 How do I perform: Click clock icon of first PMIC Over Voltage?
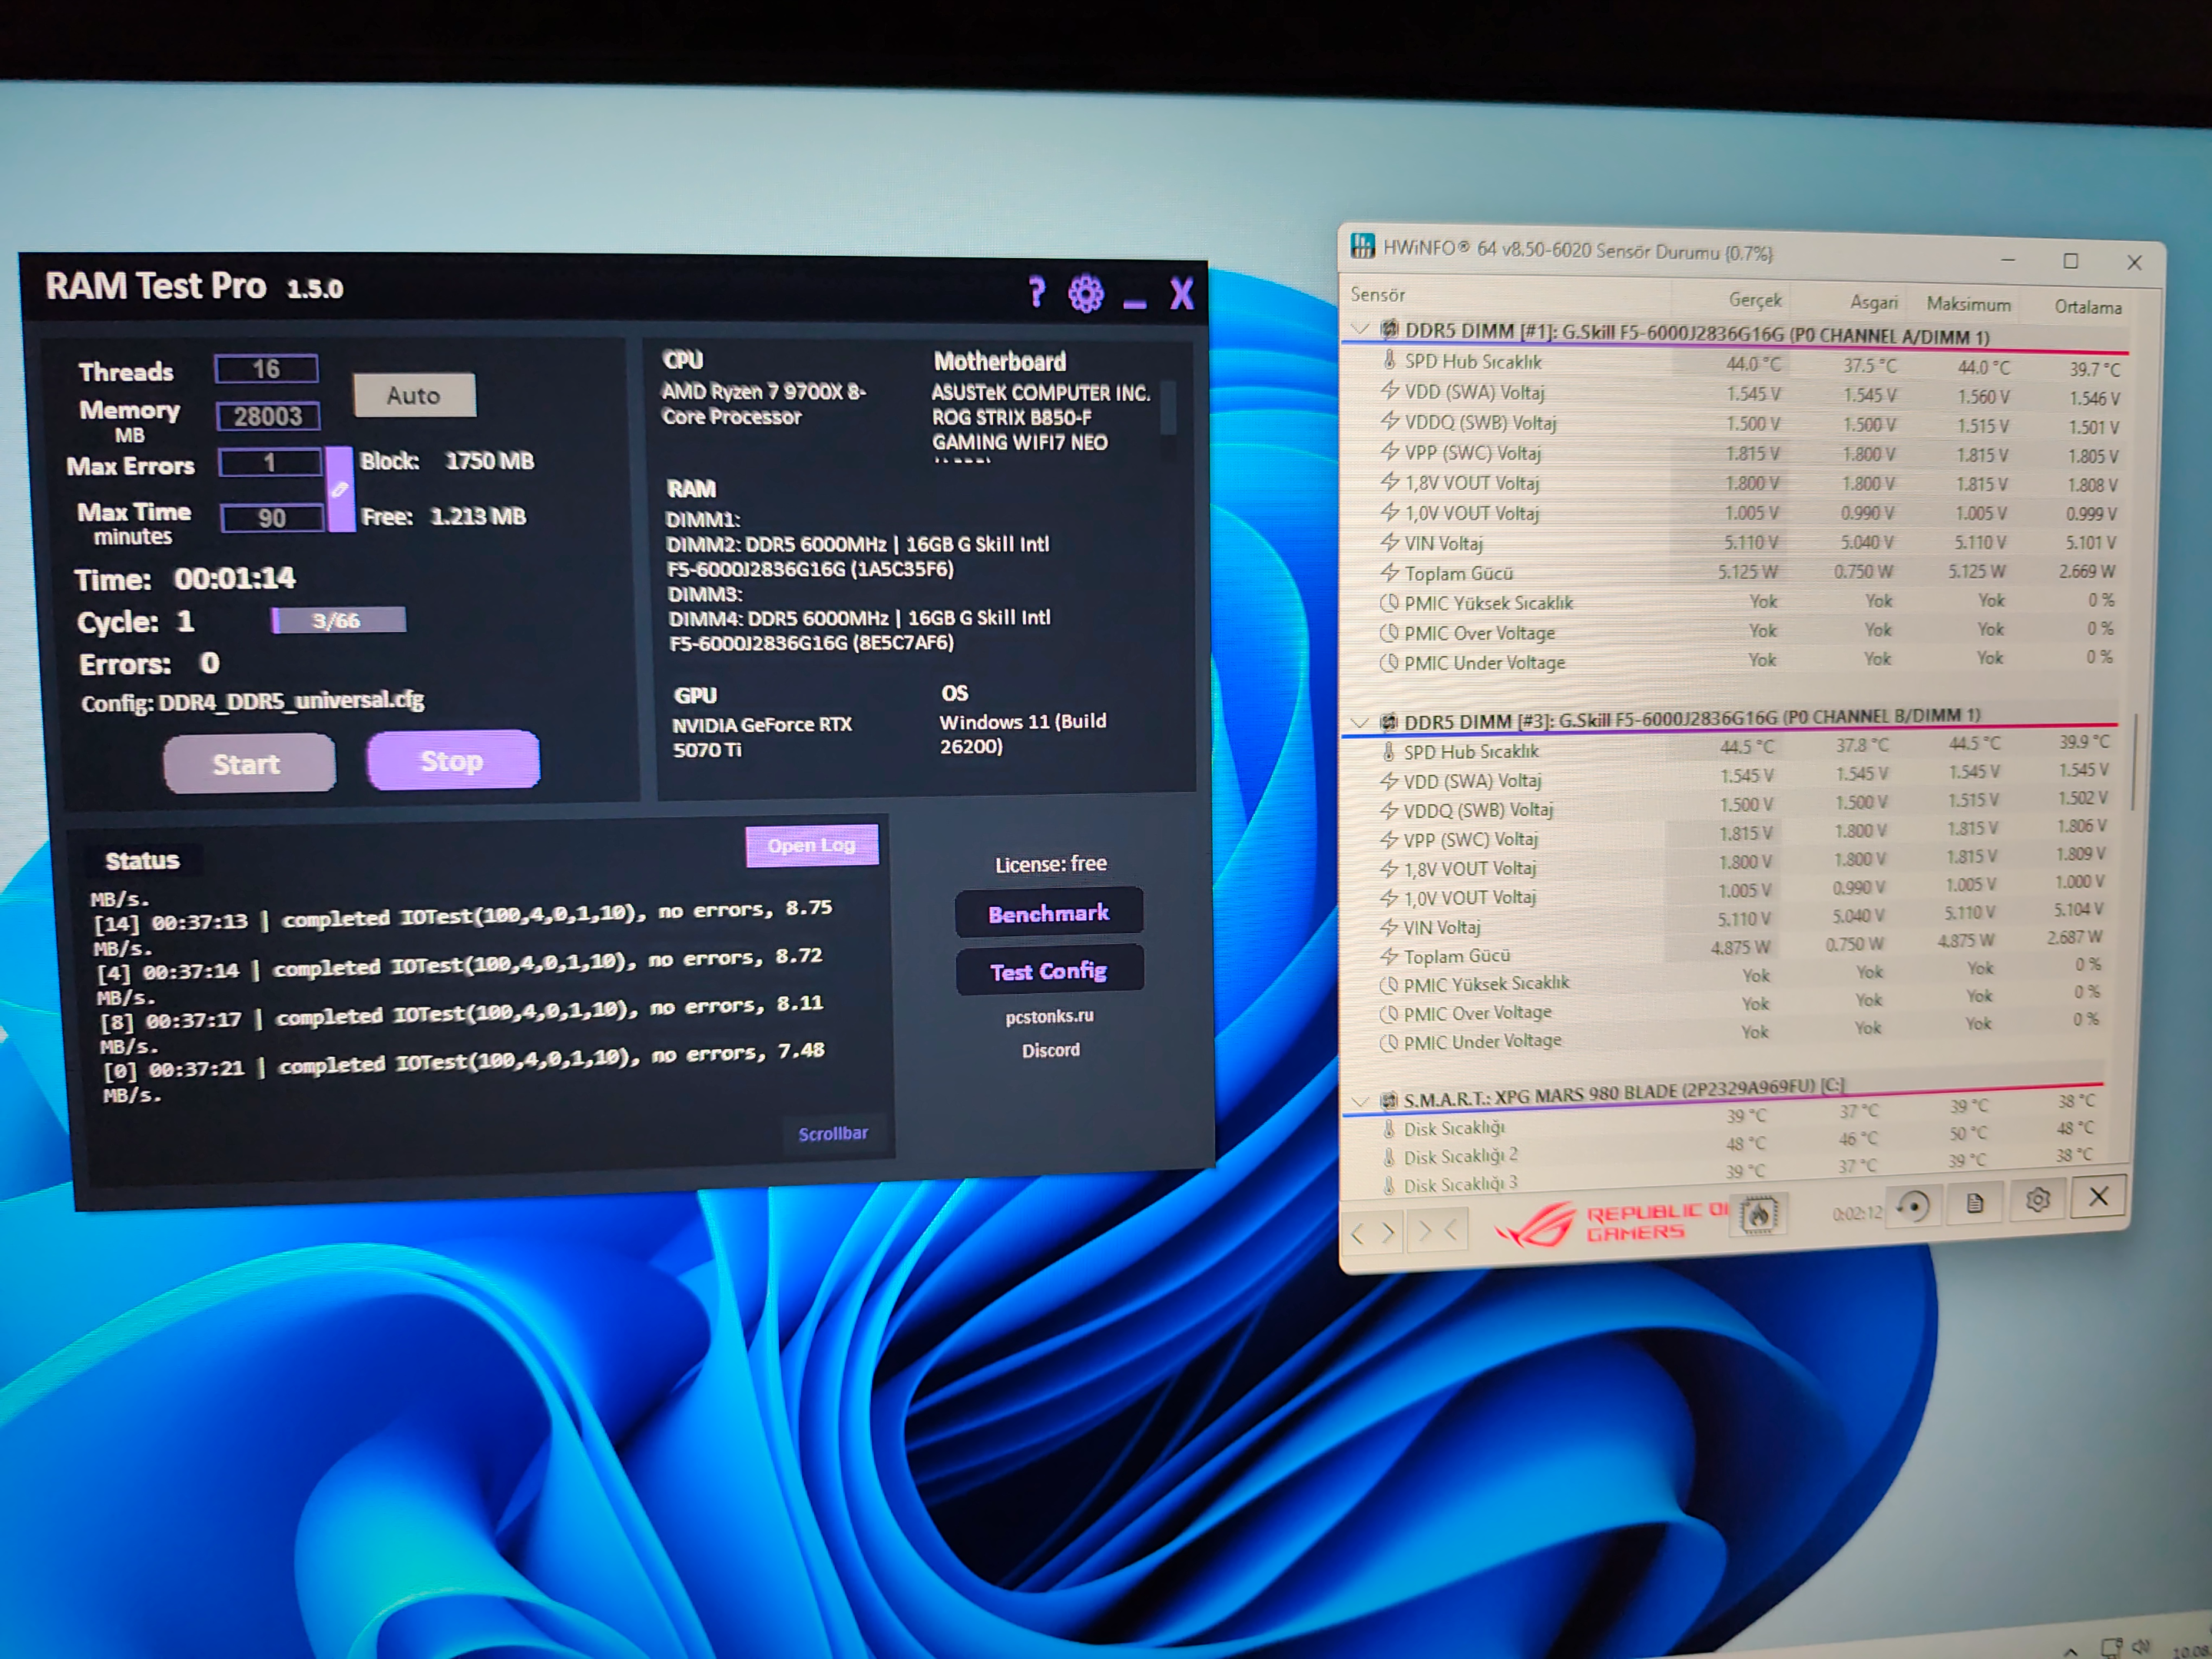(1389, 632)
